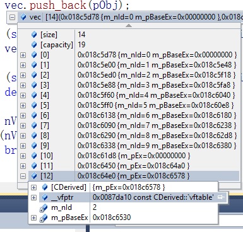Click the cube icon next to [CDerived]
This screenshot has width=243, height=232.
click(x=45, y=187)
